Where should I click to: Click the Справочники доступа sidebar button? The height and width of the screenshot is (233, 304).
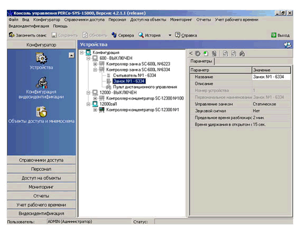click(41, 160)
